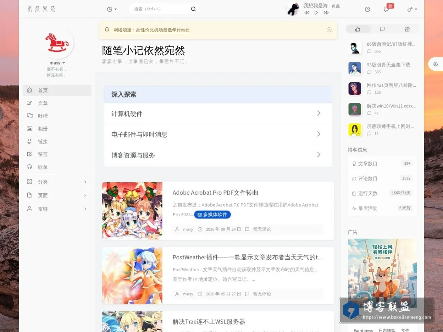This screenshot has height=332, width=443.
Task: Skip to the next track
Action: (x=326, y=13)
